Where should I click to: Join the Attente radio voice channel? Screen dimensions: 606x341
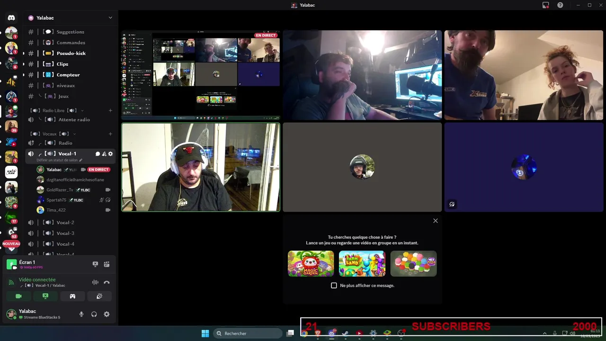(x=70, y=119)
